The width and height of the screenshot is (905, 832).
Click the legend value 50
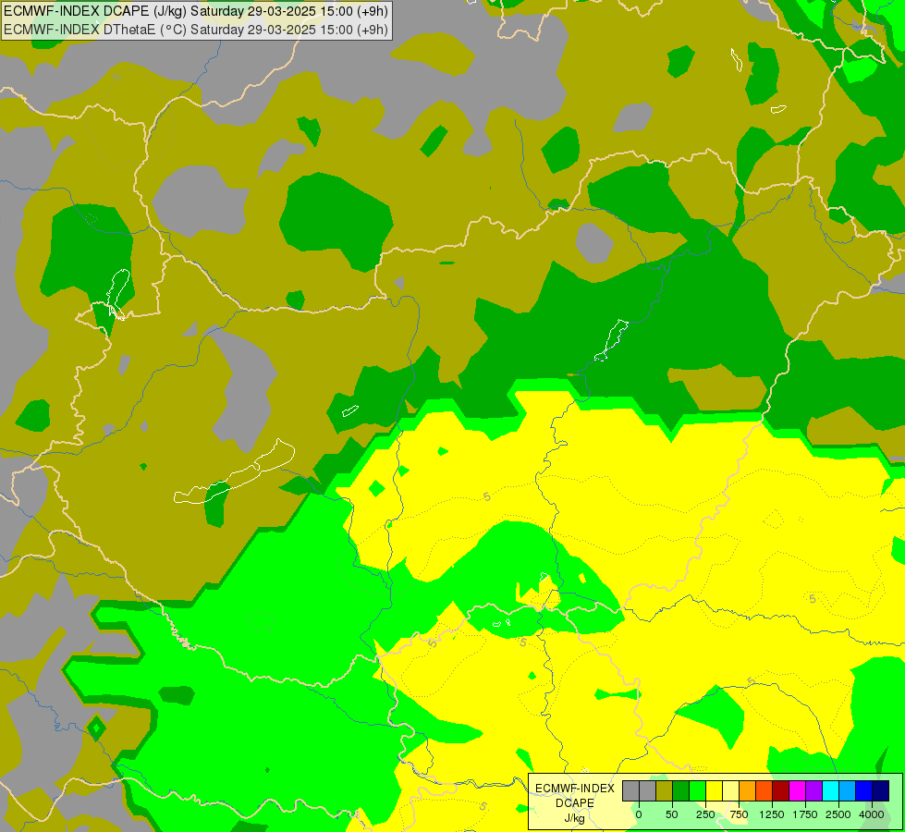(672, 814)
